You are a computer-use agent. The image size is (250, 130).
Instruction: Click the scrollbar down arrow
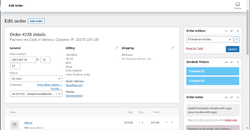[x=247, y=128]
